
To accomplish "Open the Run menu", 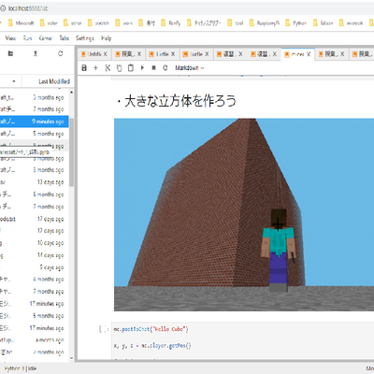I will coord(27,38).
